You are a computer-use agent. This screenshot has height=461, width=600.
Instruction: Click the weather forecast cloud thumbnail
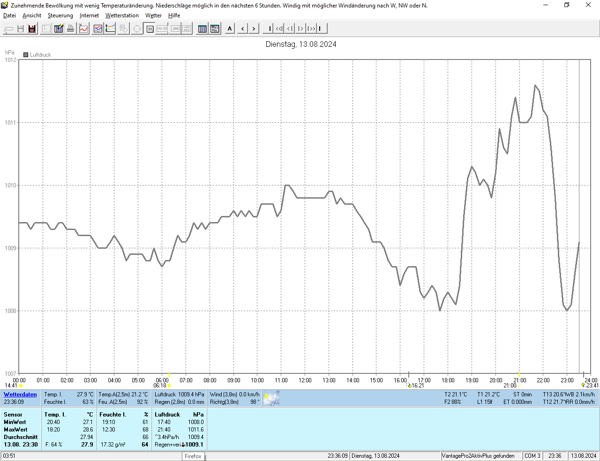point(271,398)
